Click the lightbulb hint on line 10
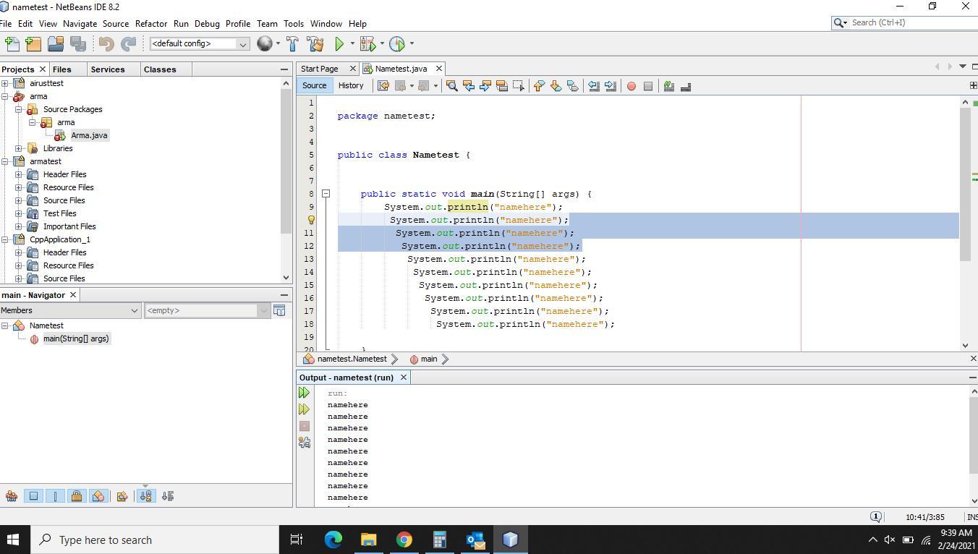978x554 pixels. pos(311,220)
